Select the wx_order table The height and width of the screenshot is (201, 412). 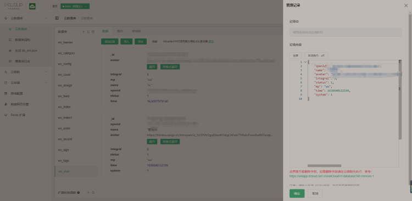[76, 129]
